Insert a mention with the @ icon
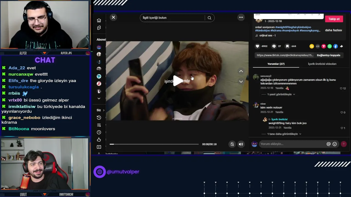The image size is (351, 197). [x=329, y=144]
